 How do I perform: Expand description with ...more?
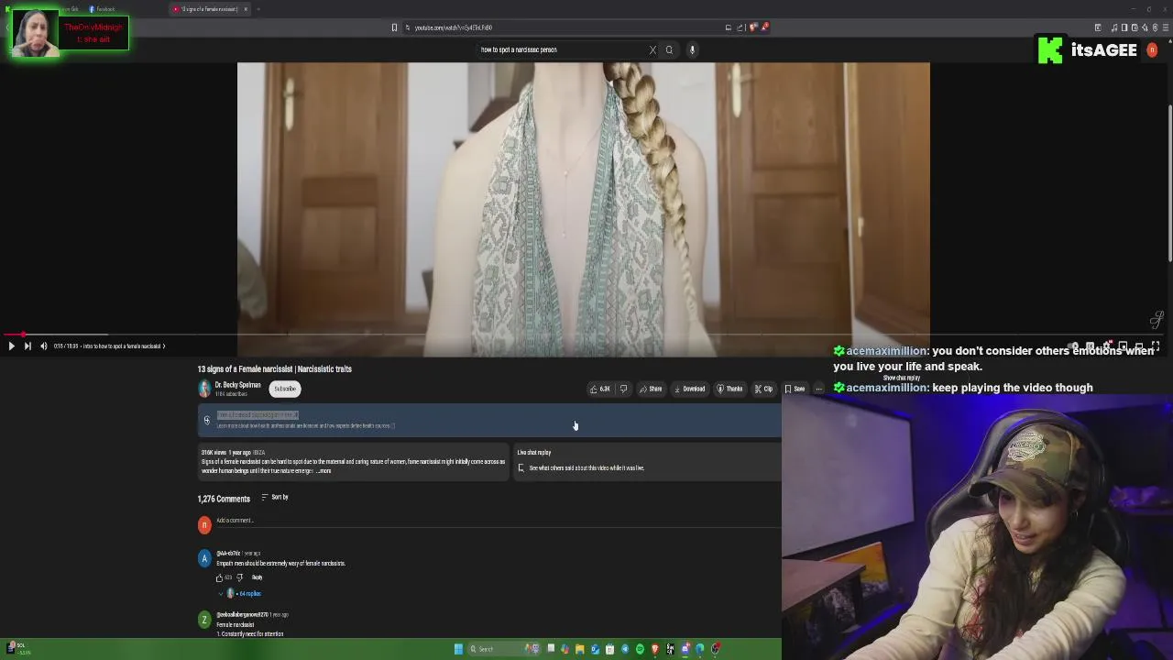click(323, 471)
